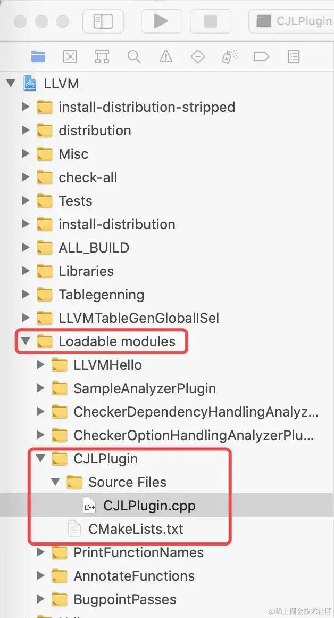Image resolution: width=334 pixels, height=618 pixels.
Task: Open the Symbol navigator hierarchy icon
Action: point(102,57)
